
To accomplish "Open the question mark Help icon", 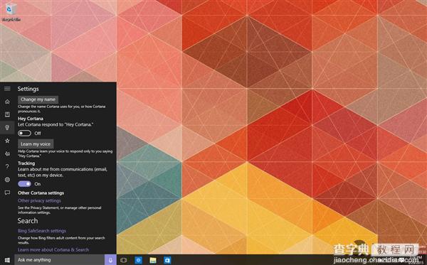I will [7, 166].
